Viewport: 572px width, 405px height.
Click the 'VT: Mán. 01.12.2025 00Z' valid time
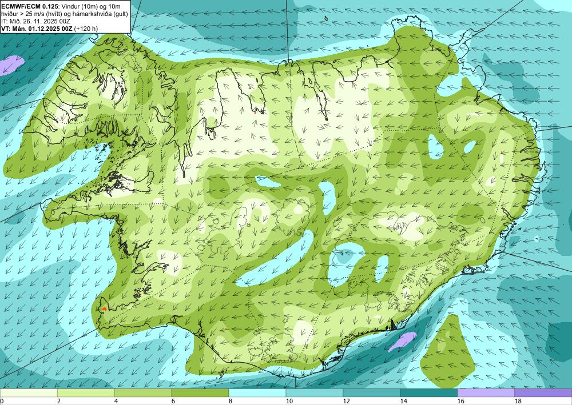coord(37,29)
